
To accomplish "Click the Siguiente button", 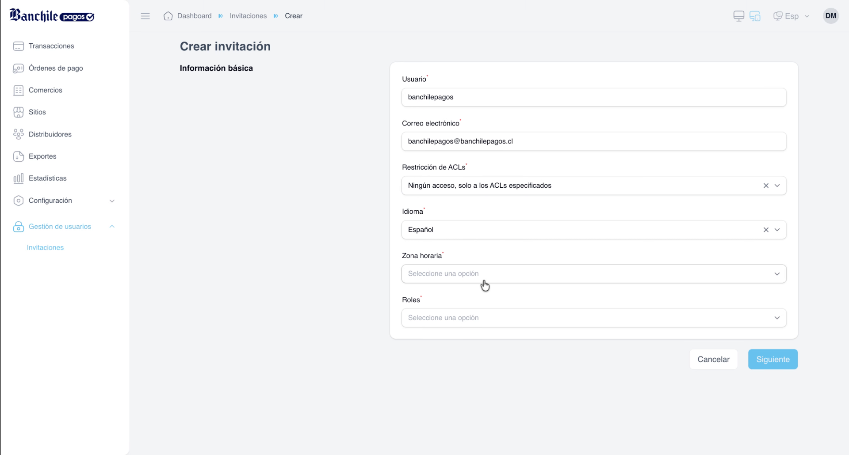I will tap(773, 360).
